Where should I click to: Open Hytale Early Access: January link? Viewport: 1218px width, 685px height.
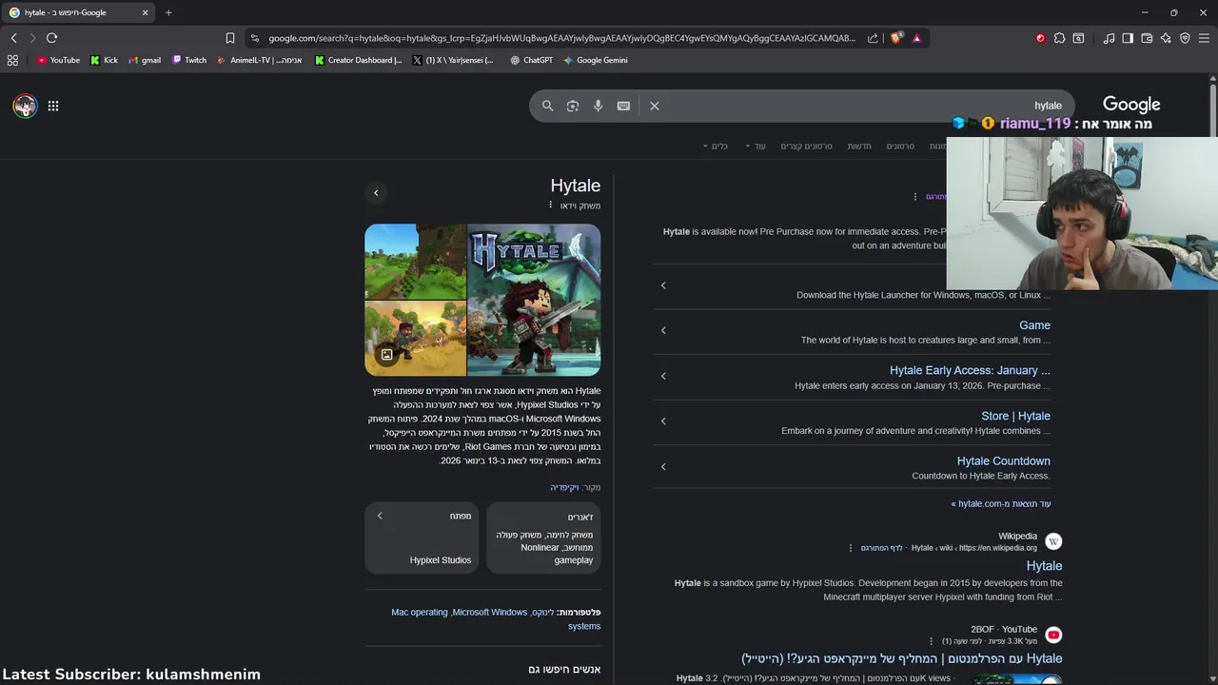[x=970, y=370]
